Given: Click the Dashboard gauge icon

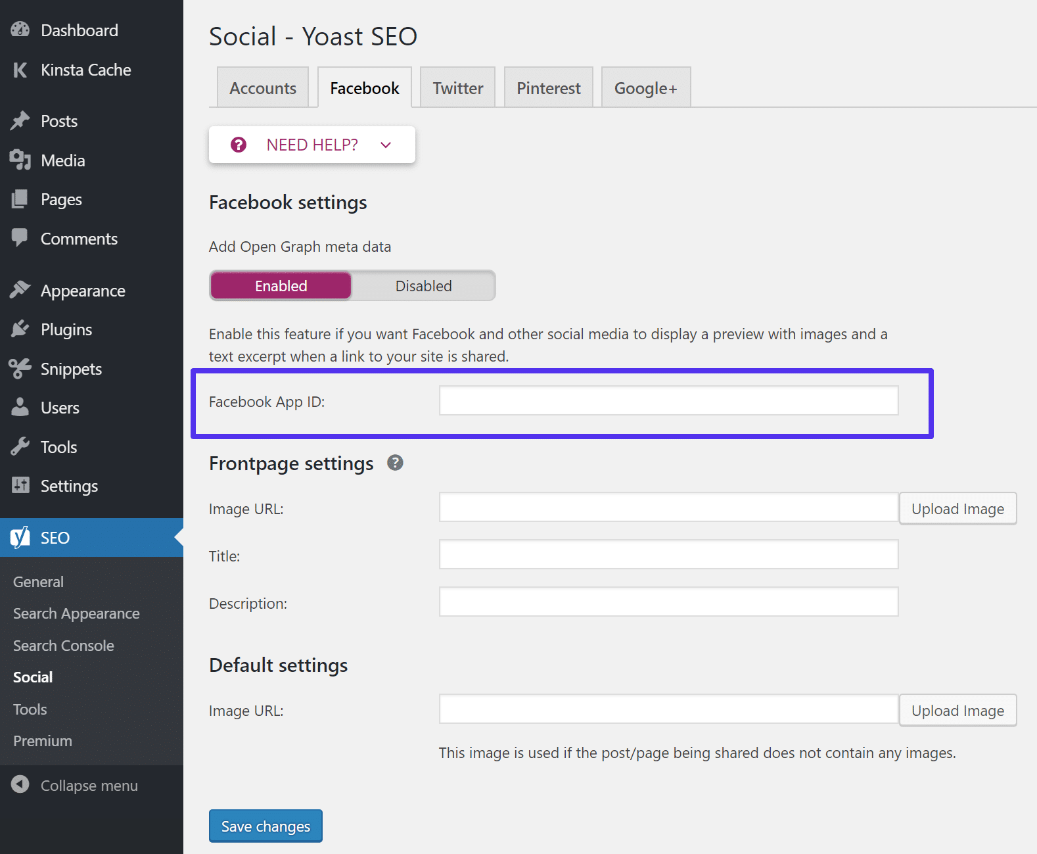Looking at the screenshot, I should tap(20, 30).
